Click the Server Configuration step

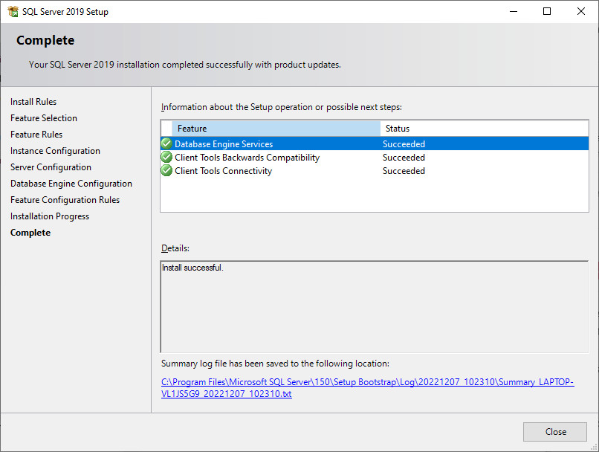click(x=51, y=167)
